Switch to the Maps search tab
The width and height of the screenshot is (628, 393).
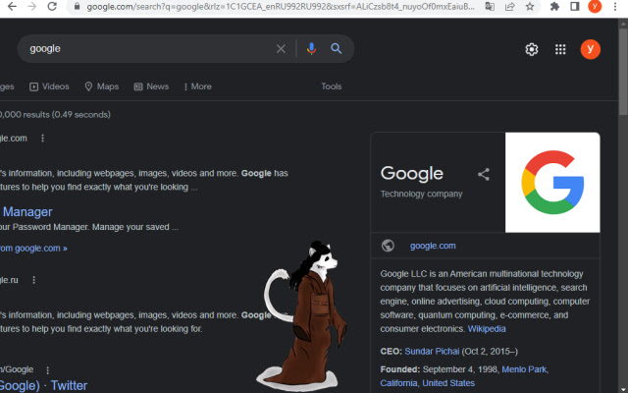[102, 86]
